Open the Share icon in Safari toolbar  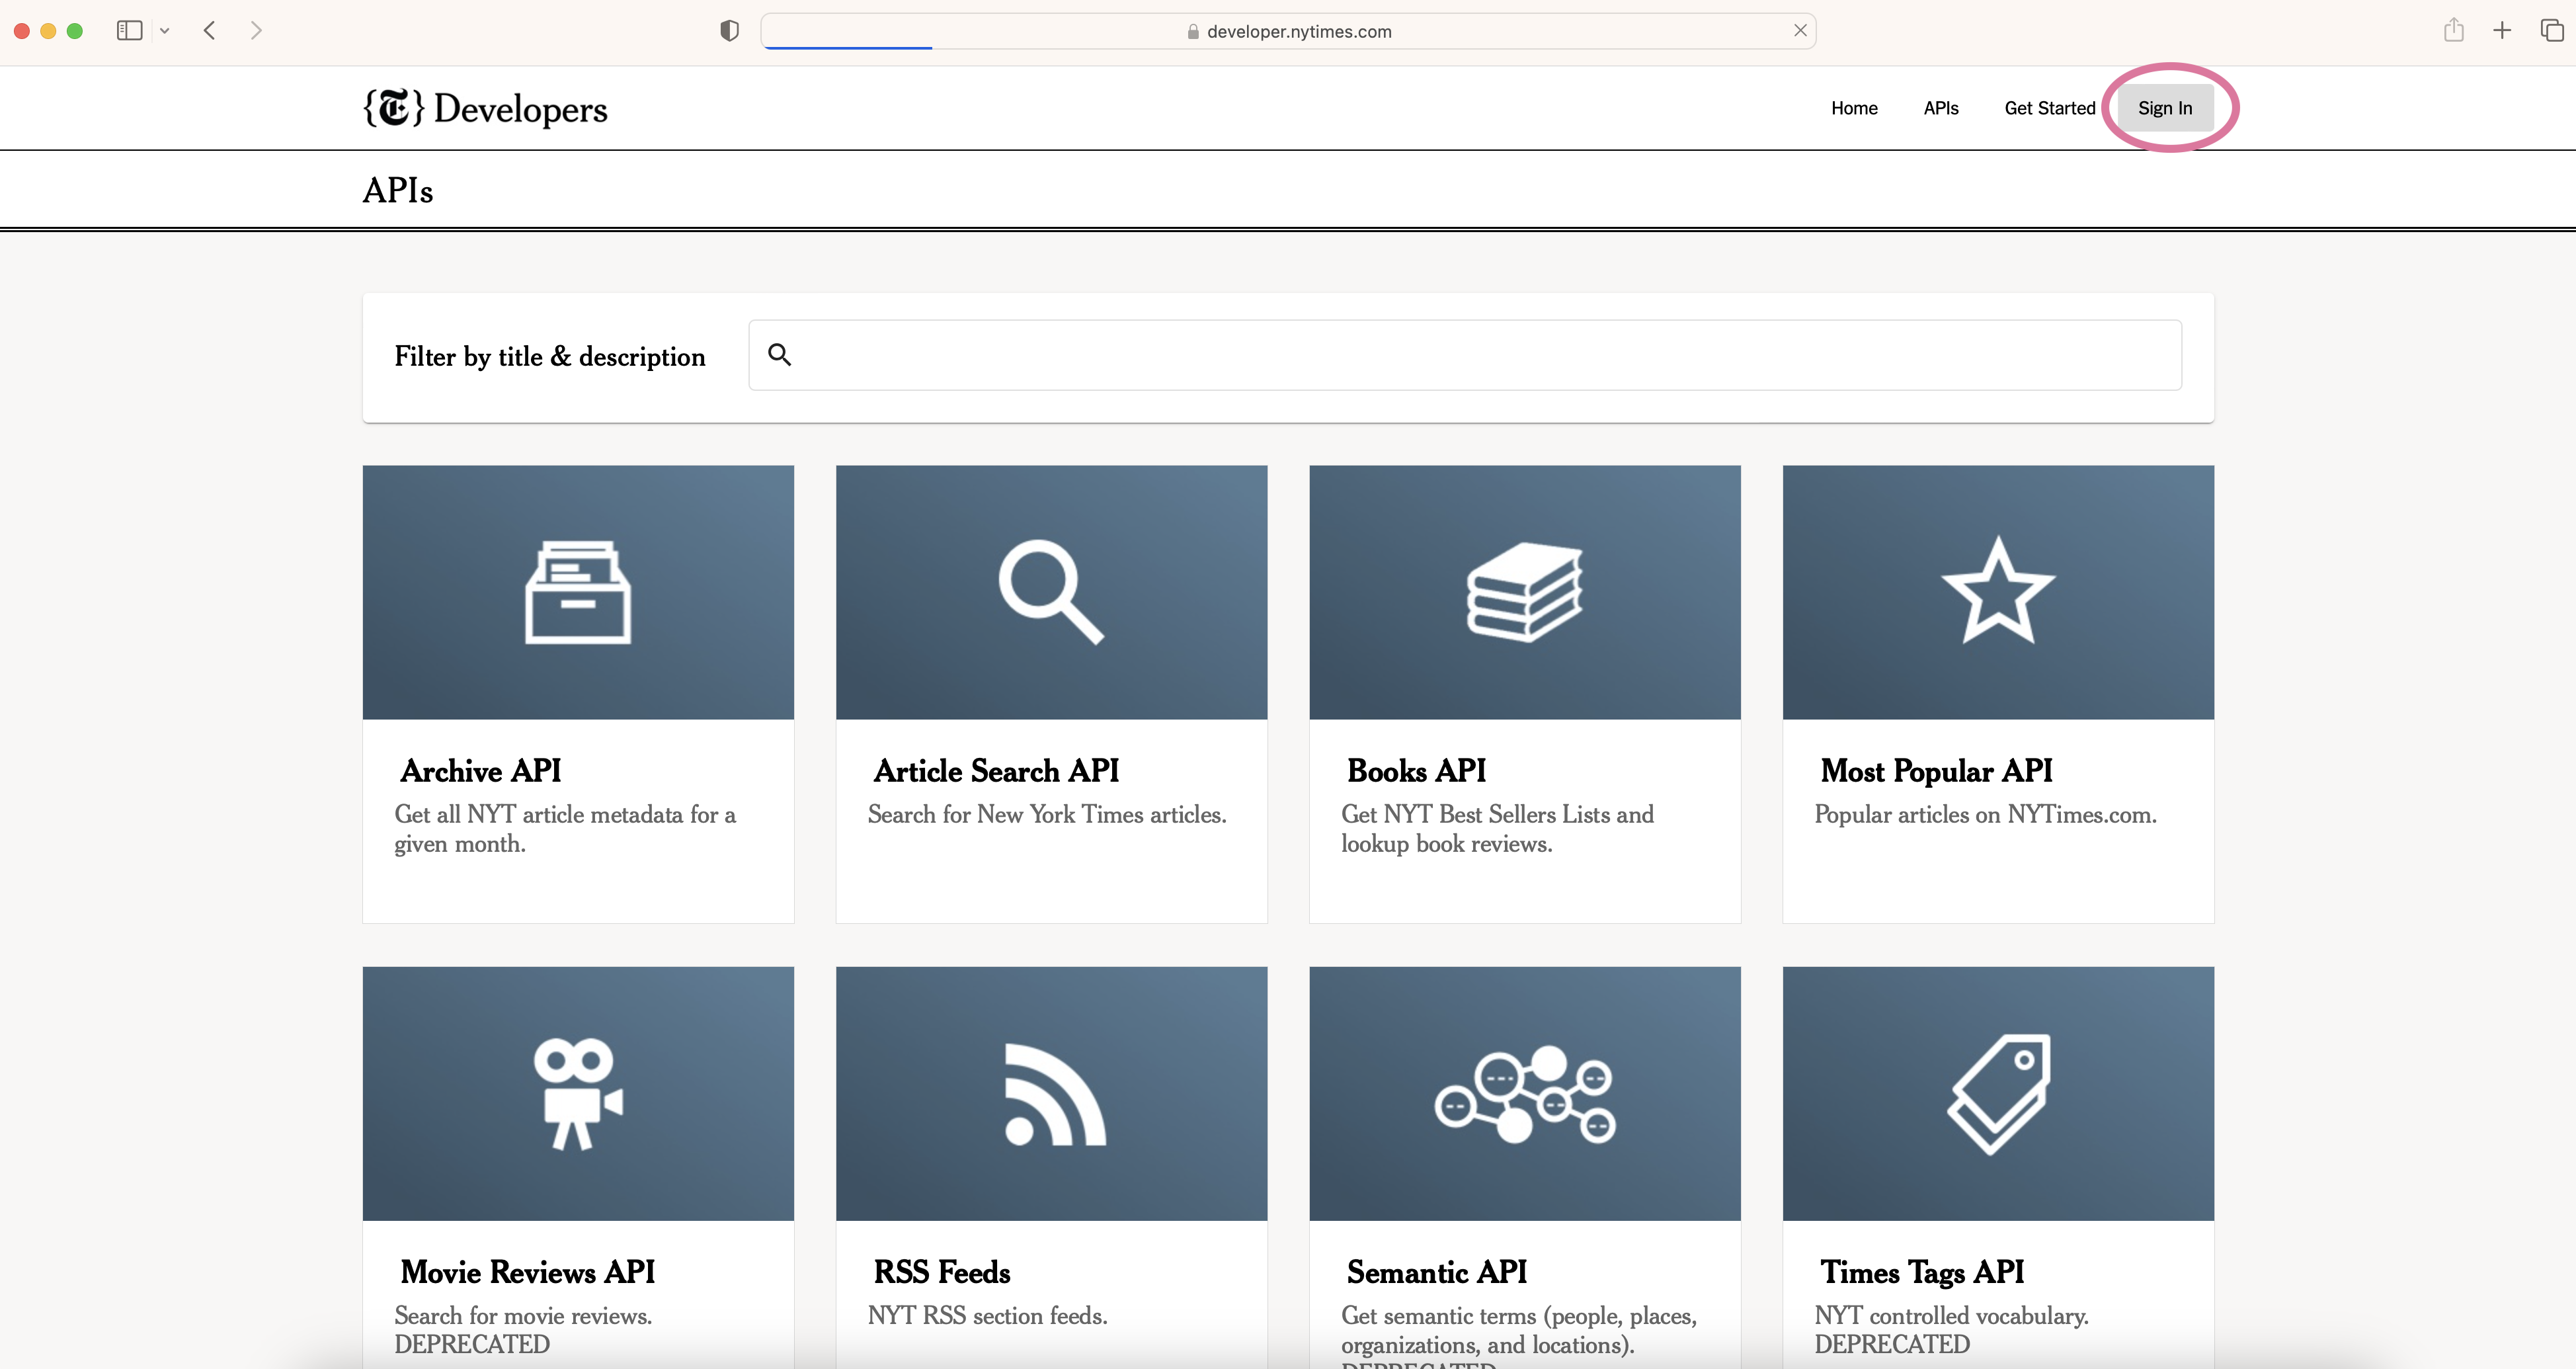2453,30
